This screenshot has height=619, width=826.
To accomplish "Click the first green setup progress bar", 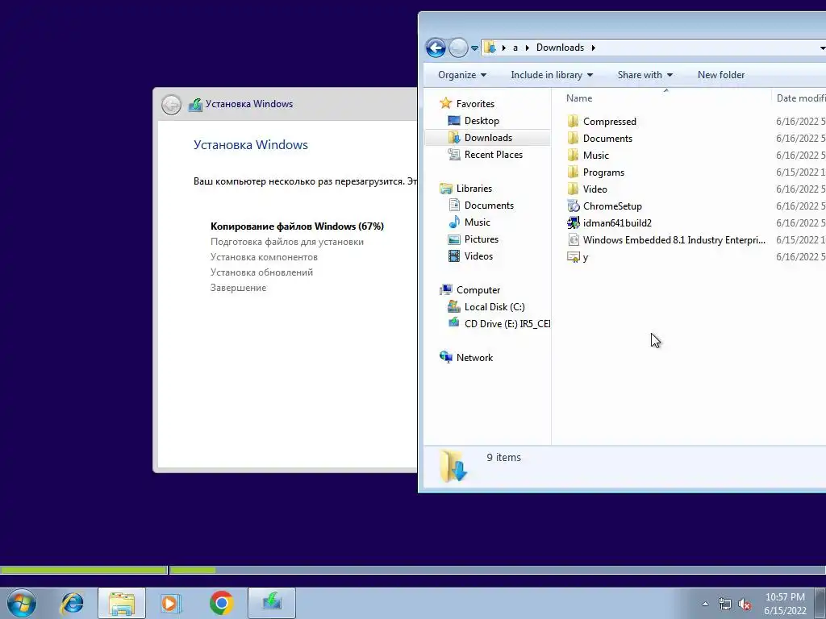I will tap(84, 570).
